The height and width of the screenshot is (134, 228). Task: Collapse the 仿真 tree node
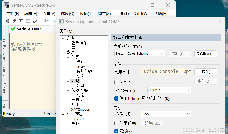[68, 58]
